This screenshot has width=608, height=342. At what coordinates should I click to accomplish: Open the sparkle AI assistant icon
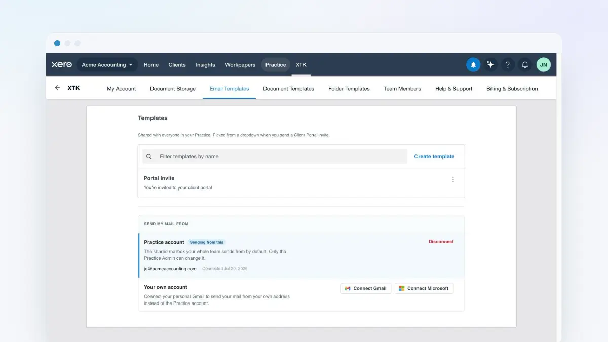click(490, 65)
